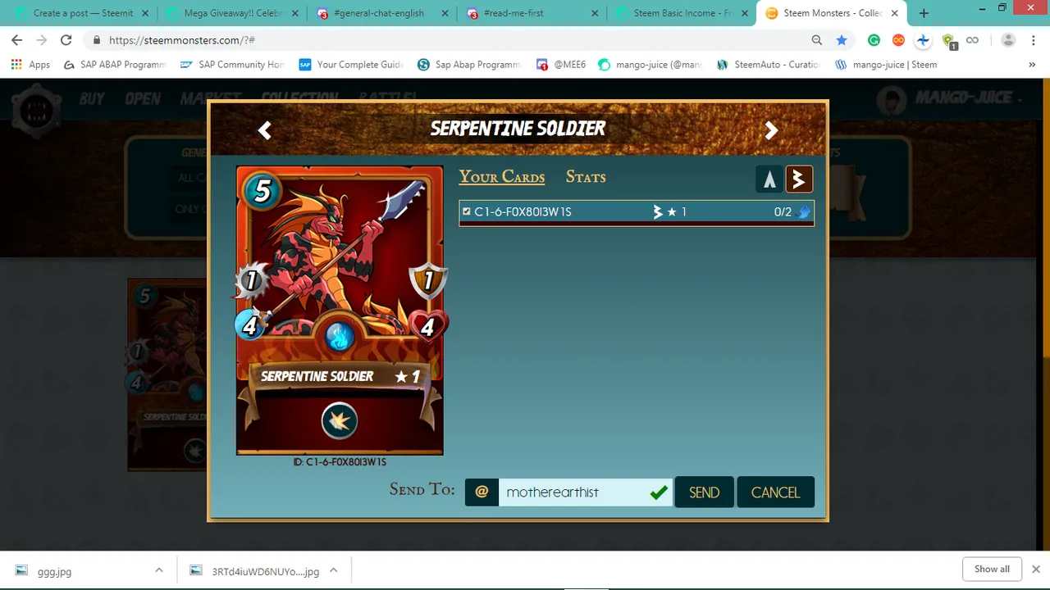Click the mana cost 5 badge
Viewport: 1050px width, 590px height.
[x=262, y=190]
